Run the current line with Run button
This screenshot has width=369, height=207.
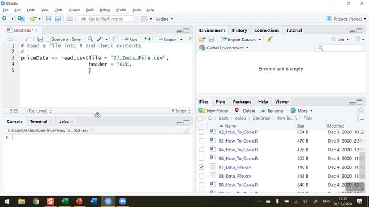[x=129, y=40]
